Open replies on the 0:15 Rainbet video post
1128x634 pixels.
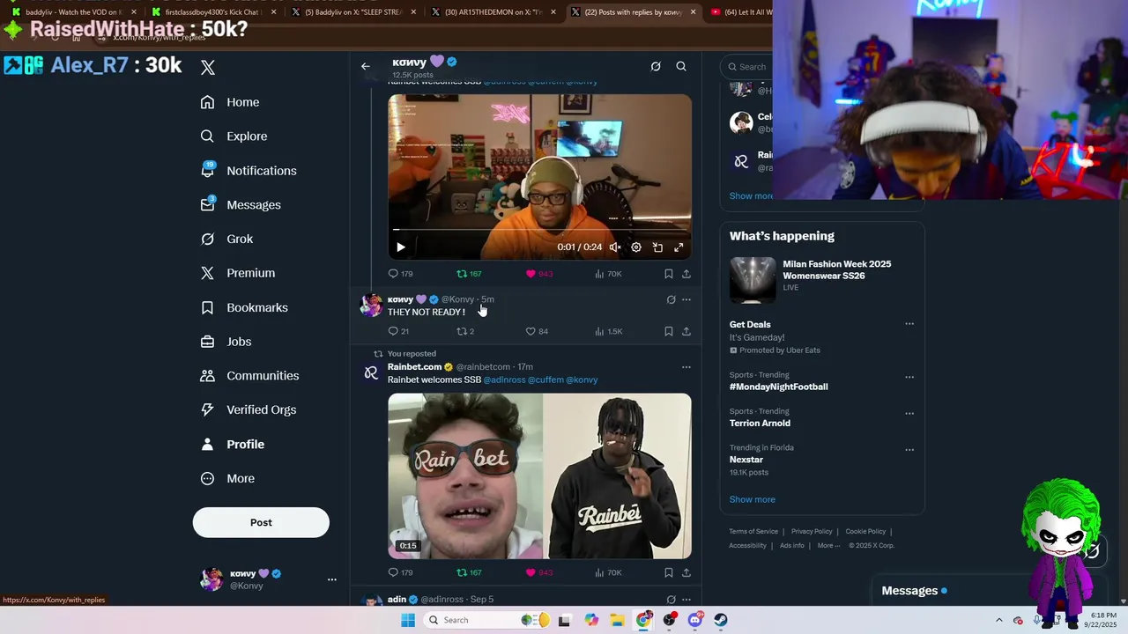[400, 572]
